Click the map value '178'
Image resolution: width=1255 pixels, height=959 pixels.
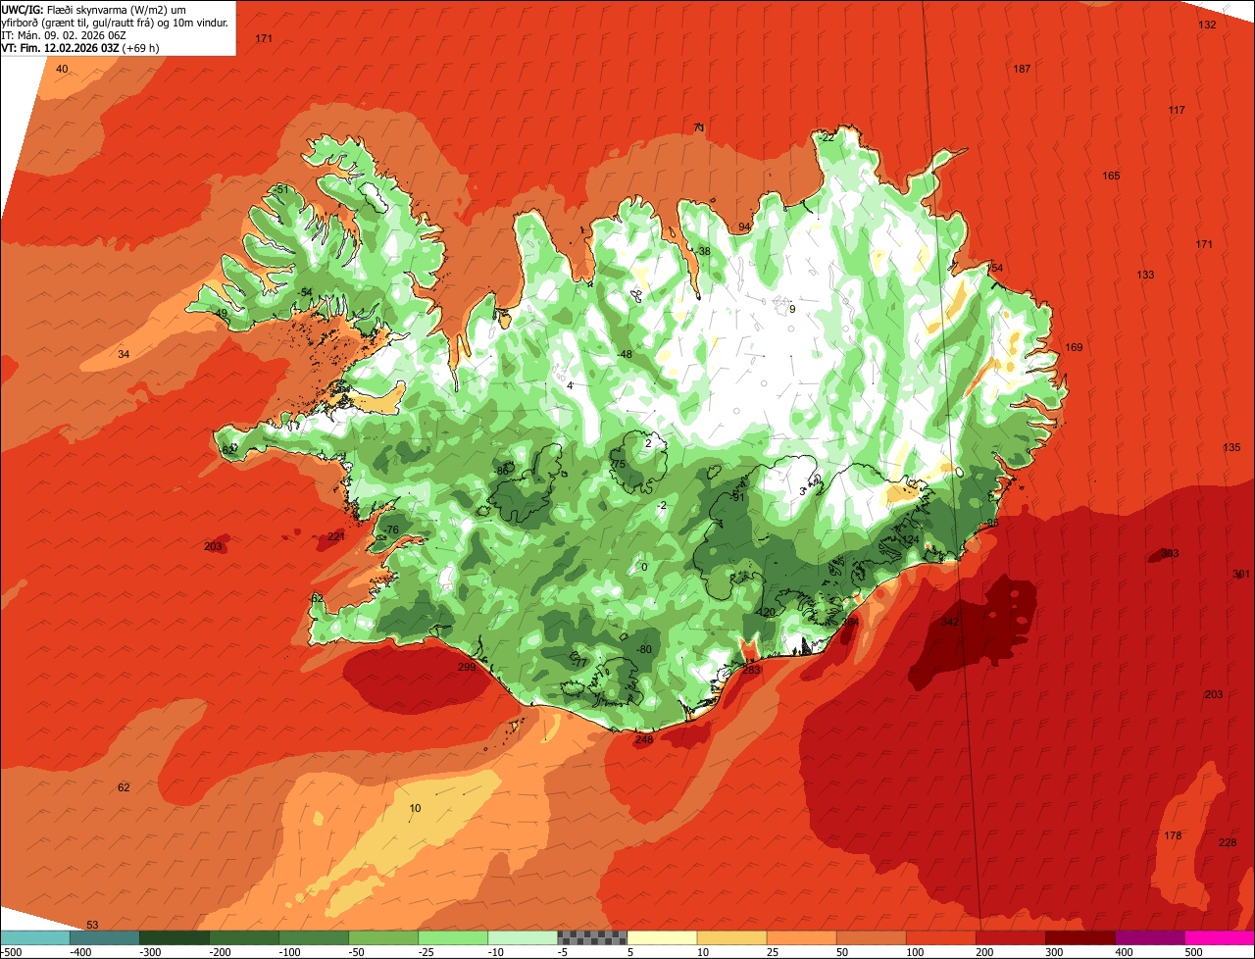[x=1173, y=835]
